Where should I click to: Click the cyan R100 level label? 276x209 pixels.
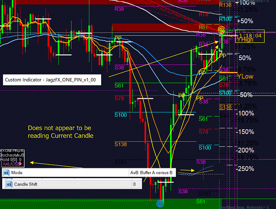(x=225, y=19)
